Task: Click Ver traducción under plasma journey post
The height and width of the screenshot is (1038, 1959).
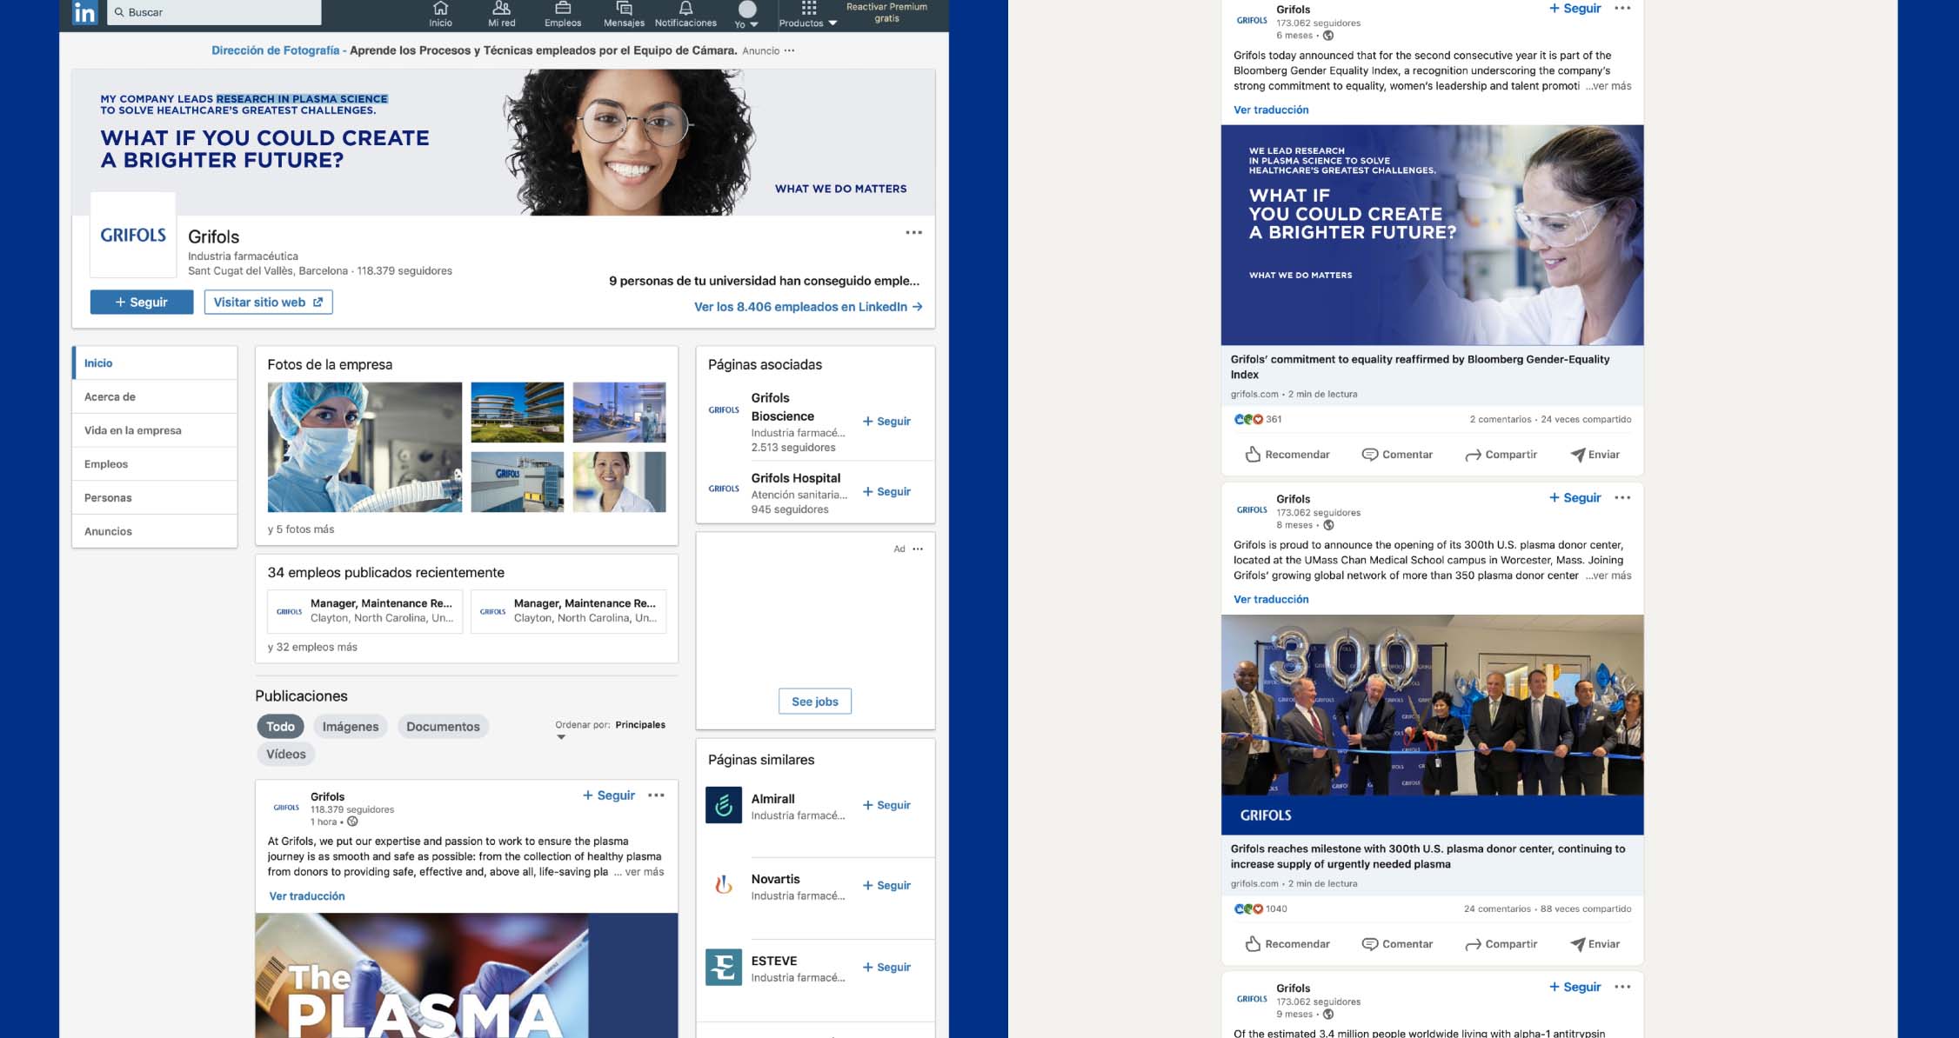Action: [x=307, y=896]
